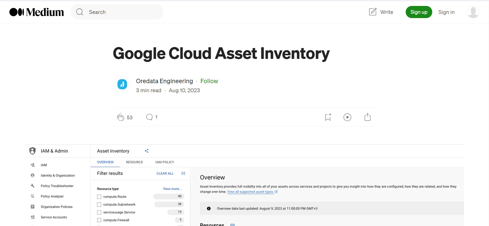The height and width of the screenshot is (226, 489).
Task: Select Organization Policies in sidebar
Action: [x=56, y=207]
